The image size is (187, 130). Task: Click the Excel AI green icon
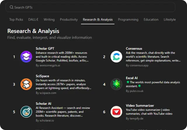click(x=116, y=84)
